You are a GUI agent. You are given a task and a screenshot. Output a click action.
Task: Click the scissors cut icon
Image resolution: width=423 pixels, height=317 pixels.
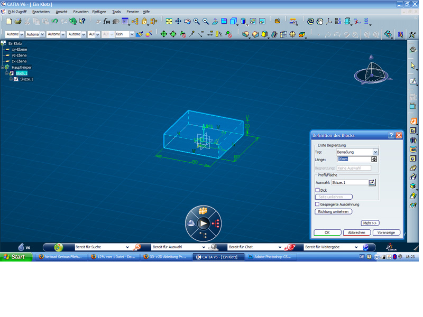27,21
